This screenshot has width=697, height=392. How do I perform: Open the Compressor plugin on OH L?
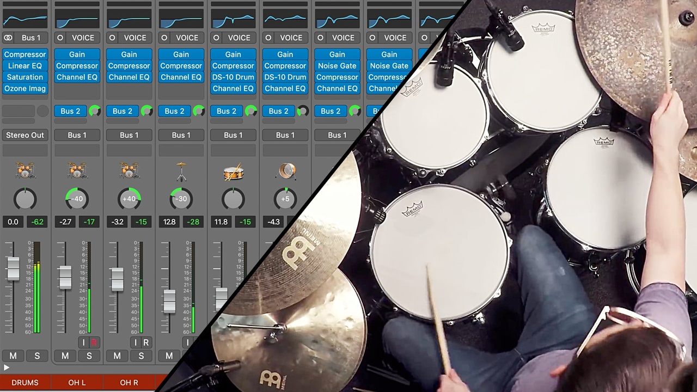[77, 66]
